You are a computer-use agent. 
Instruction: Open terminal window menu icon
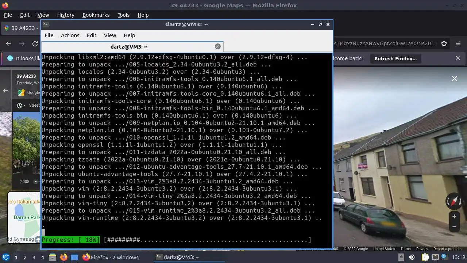[x=46, y=24]
